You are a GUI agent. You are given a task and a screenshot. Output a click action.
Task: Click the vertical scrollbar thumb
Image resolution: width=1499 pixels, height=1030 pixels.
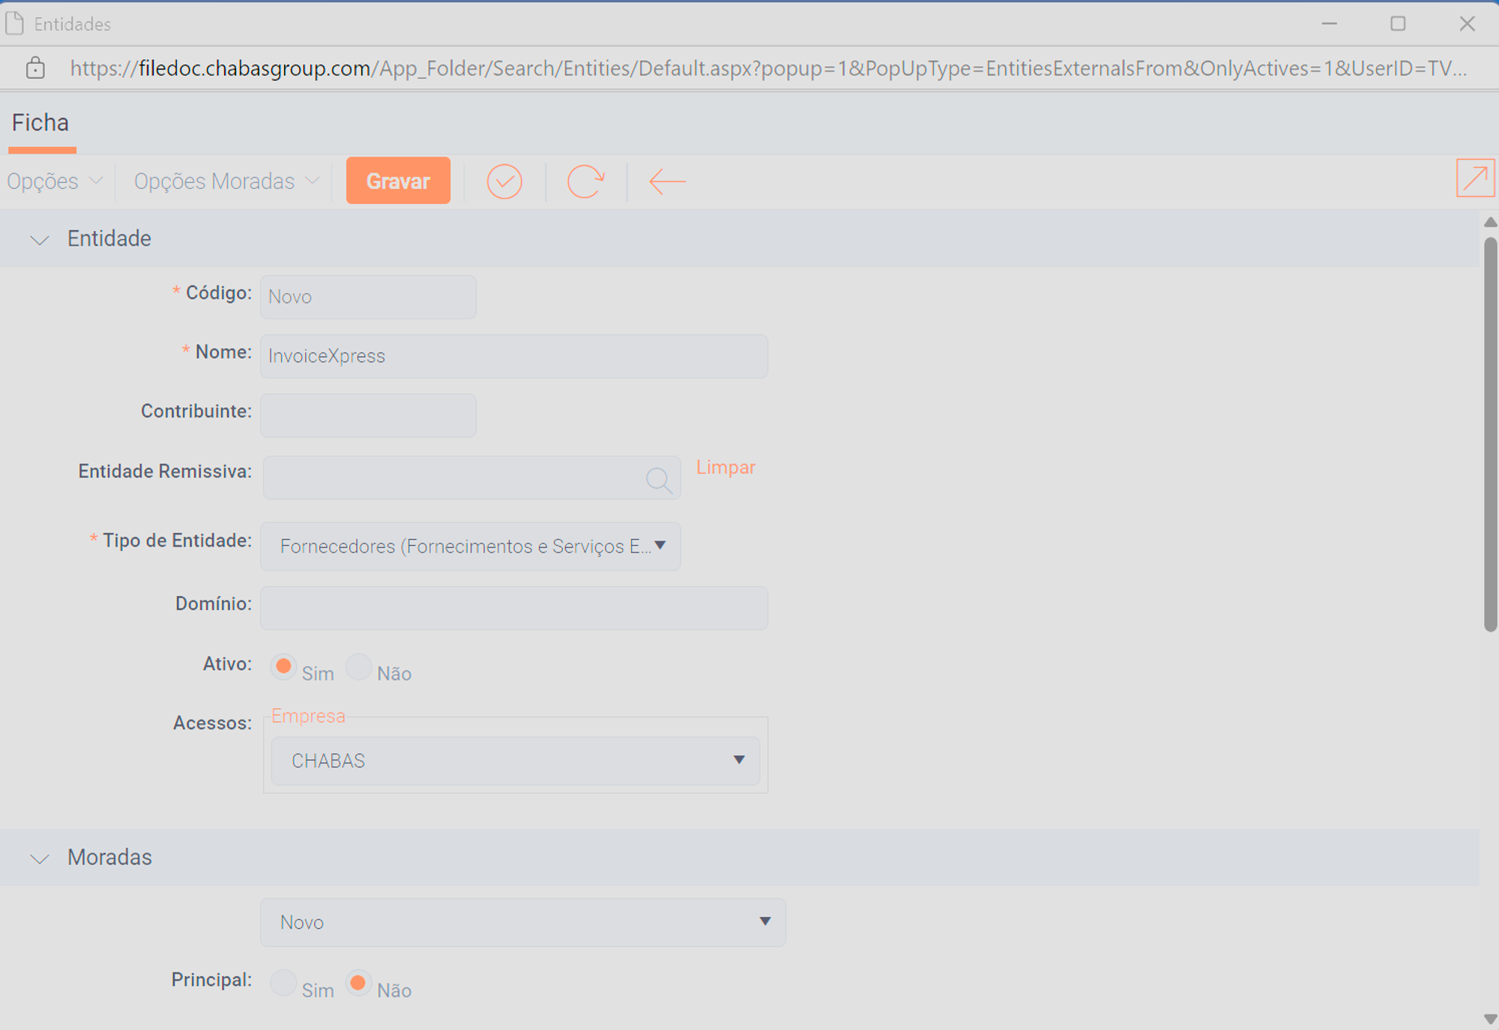click(x=1490, y=435)
